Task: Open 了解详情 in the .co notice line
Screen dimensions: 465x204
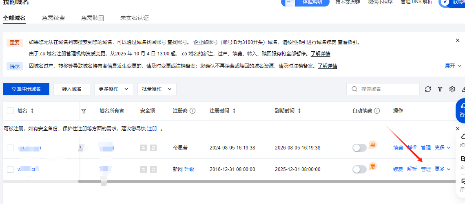Action: (321, 54)
